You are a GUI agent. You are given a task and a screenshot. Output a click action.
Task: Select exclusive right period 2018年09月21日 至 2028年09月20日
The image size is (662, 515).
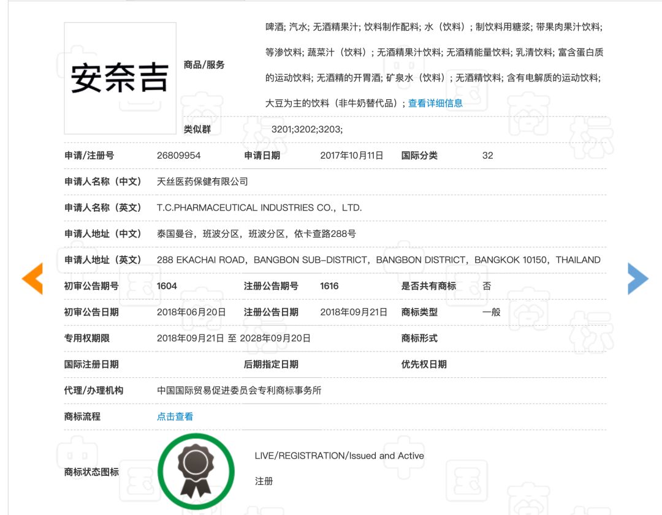coord(234,338)
